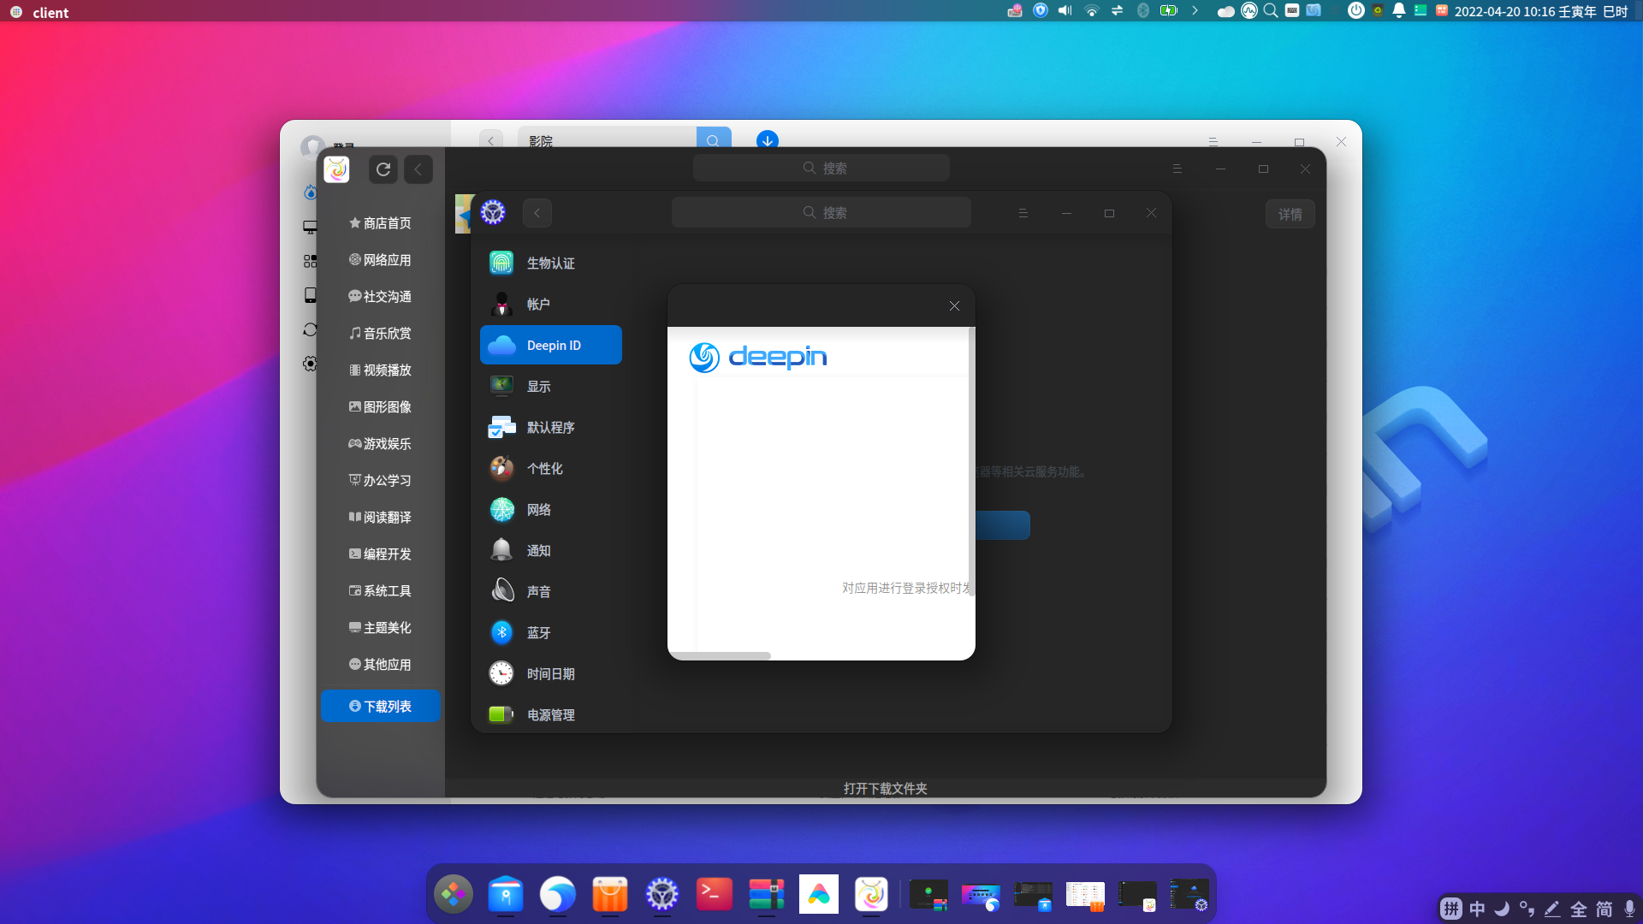Click the app store refresh icon

coord(383,169)
